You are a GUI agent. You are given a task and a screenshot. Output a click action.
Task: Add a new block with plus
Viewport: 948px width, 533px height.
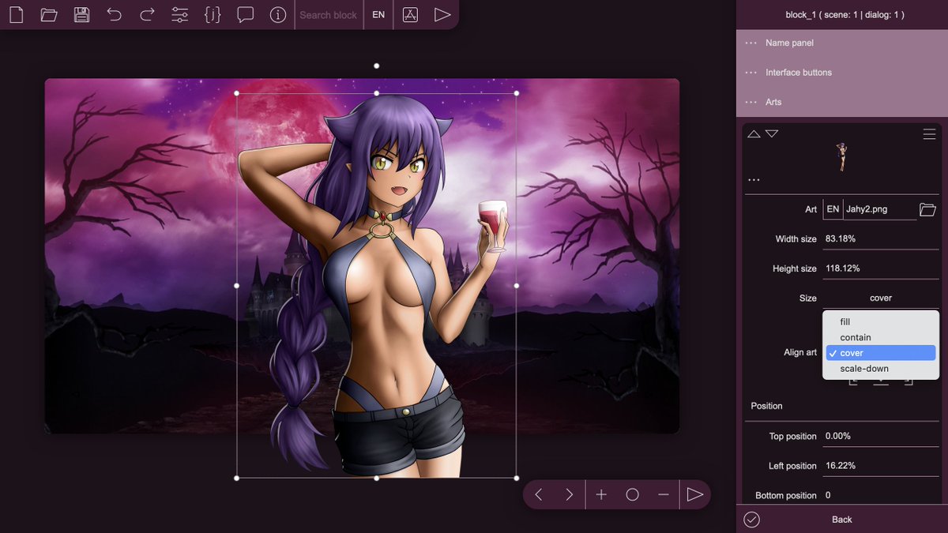coord(601,494)
